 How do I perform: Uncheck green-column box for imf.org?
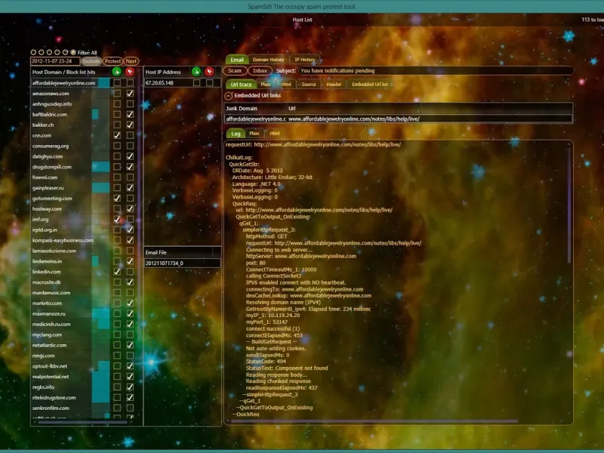117,219
